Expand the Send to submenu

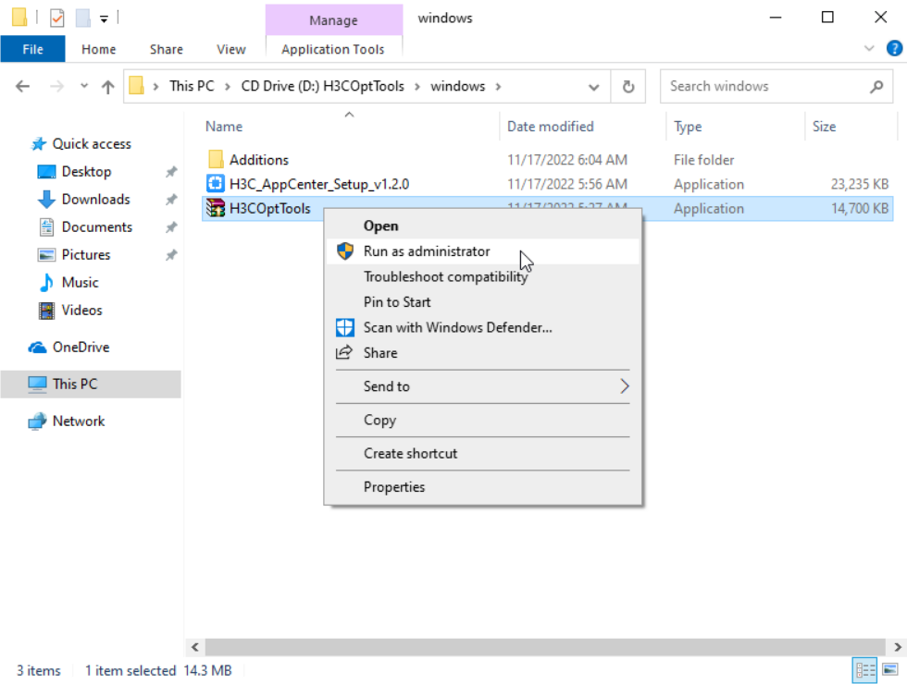click(x=483, y=386)
